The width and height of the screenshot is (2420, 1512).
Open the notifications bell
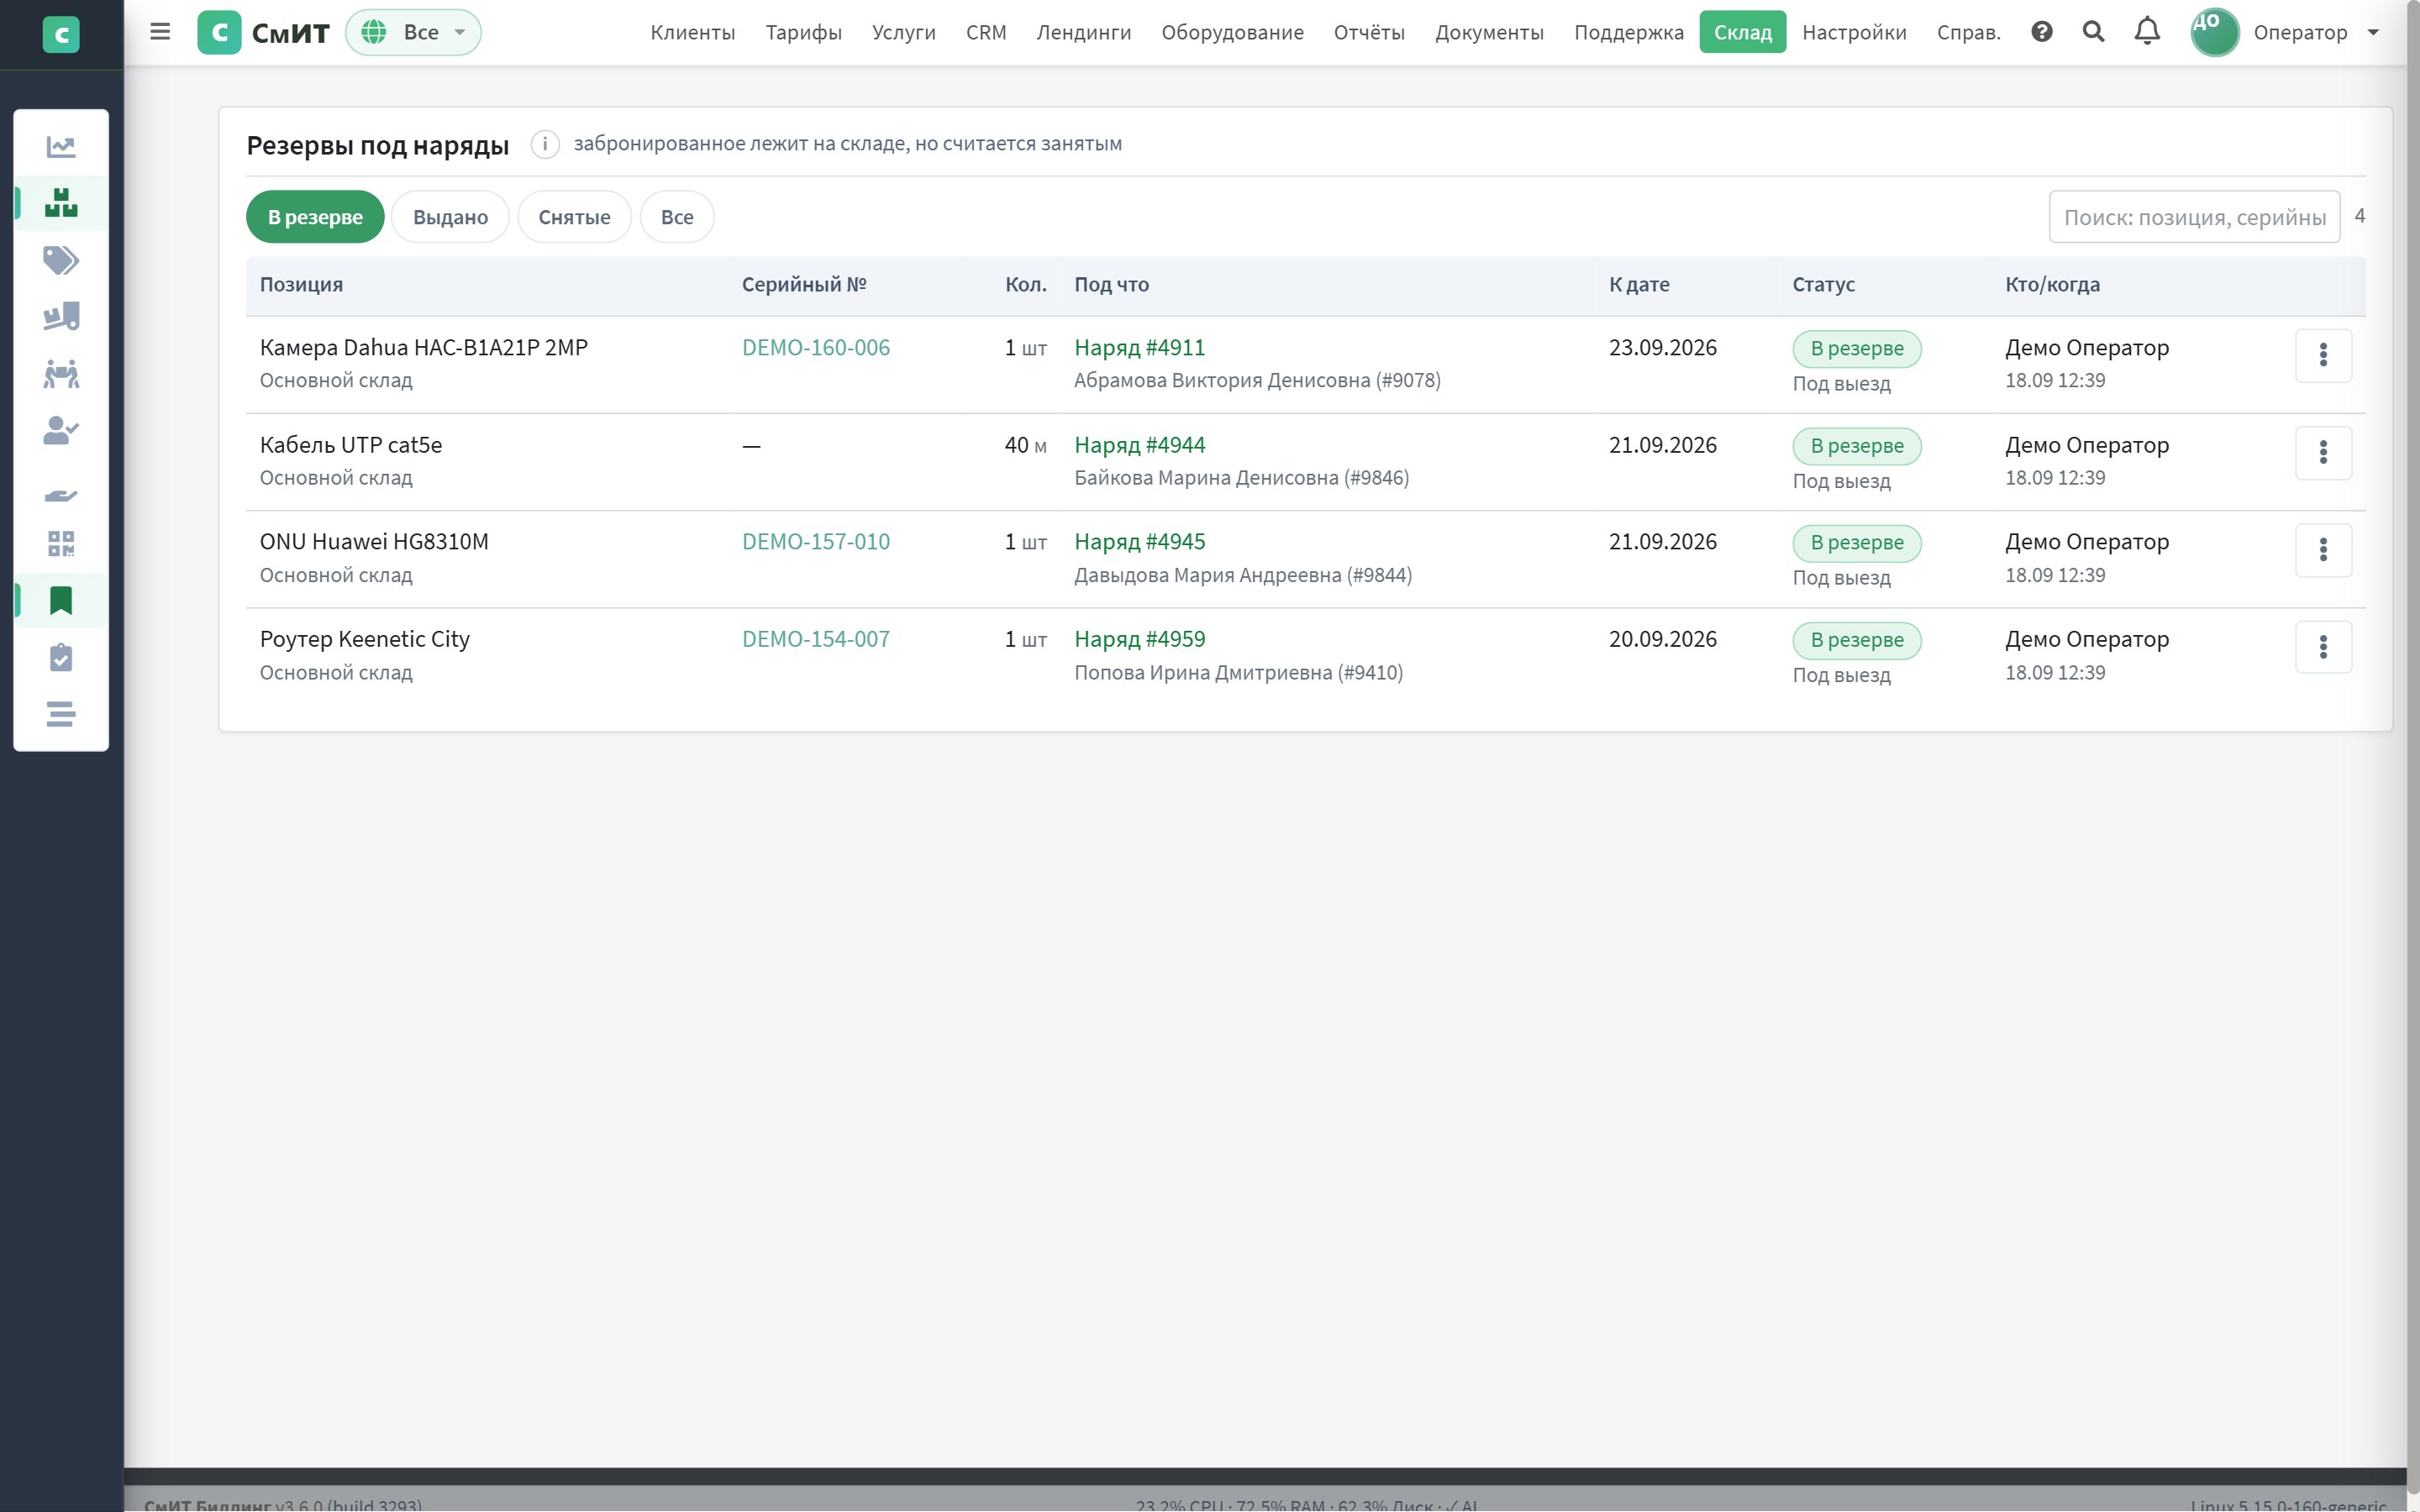click(x=2147, y=32)
